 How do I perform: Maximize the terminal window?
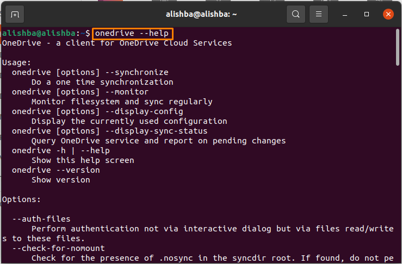366,14
